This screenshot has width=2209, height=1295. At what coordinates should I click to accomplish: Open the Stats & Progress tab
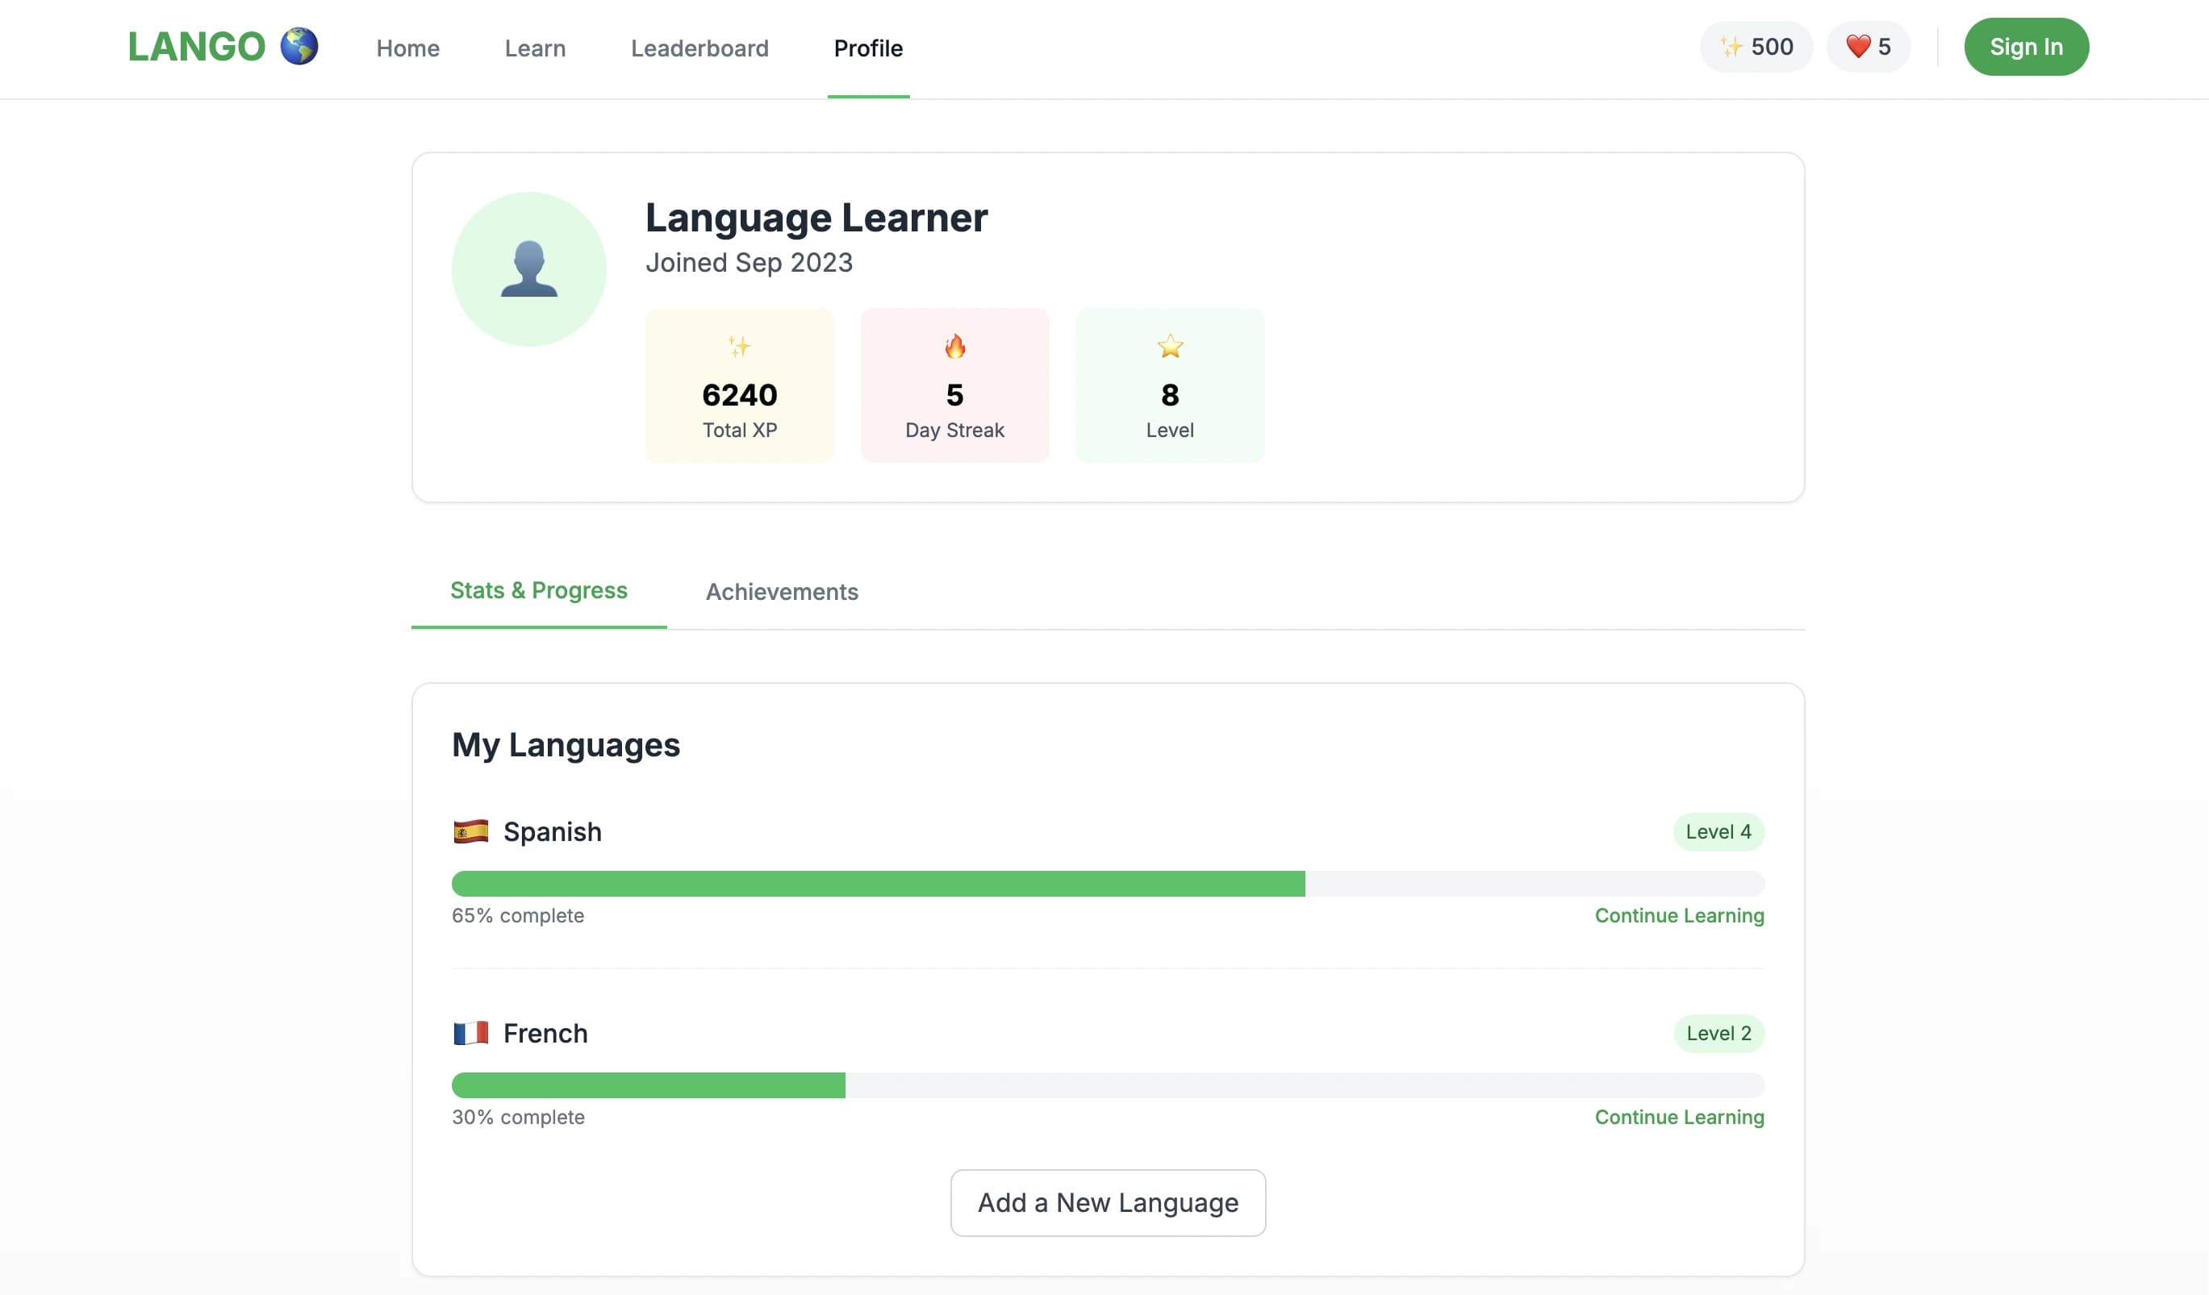point(538,590)
